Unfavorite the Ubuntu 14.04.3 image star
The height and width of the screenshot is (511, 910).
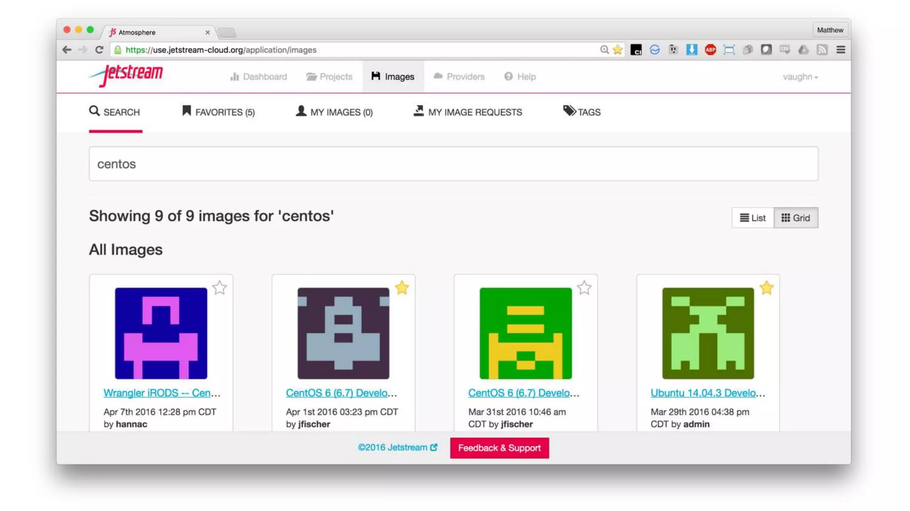click(x=766, y=288)
